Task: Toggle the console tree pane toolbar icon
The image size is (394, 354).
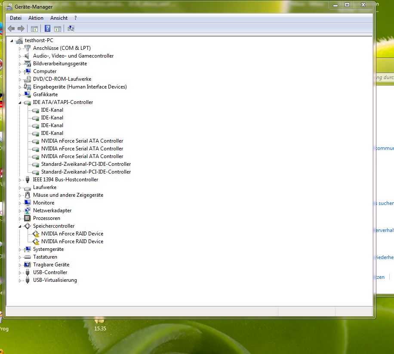Action: pos(34,29)
